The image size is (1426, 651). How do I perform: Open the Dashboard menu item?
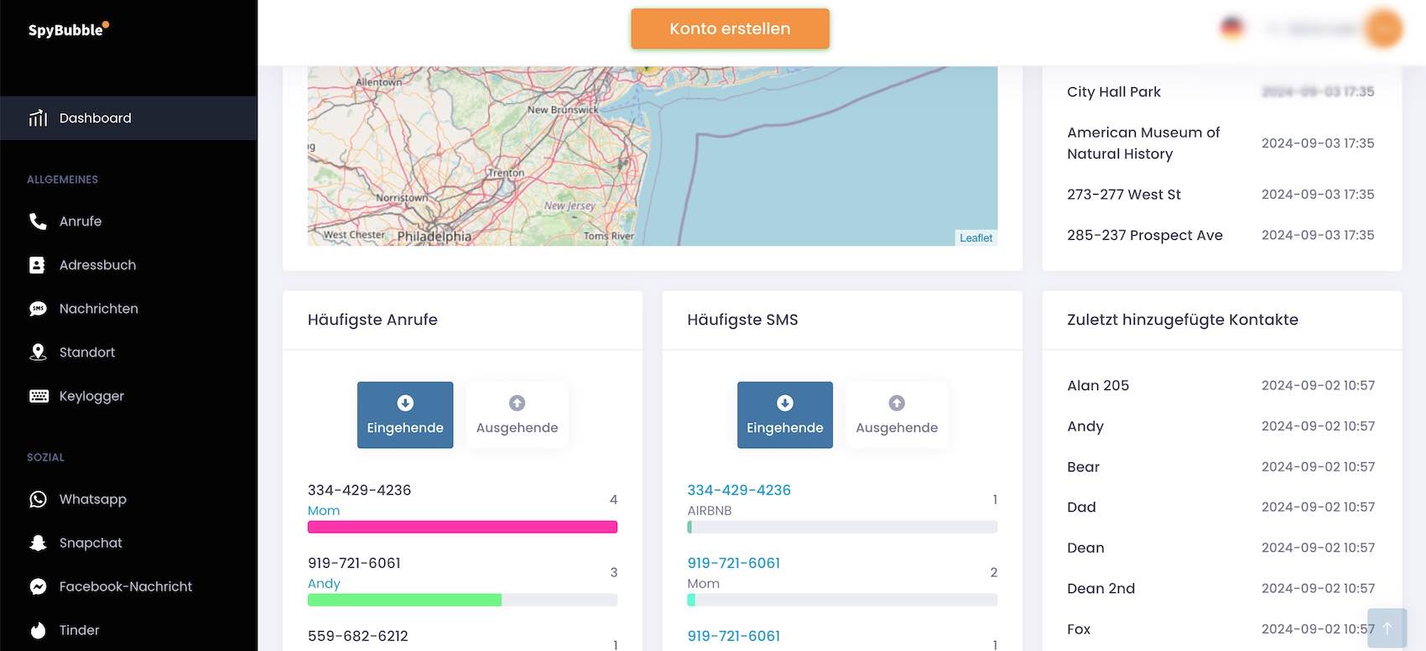tap(129, 118)
